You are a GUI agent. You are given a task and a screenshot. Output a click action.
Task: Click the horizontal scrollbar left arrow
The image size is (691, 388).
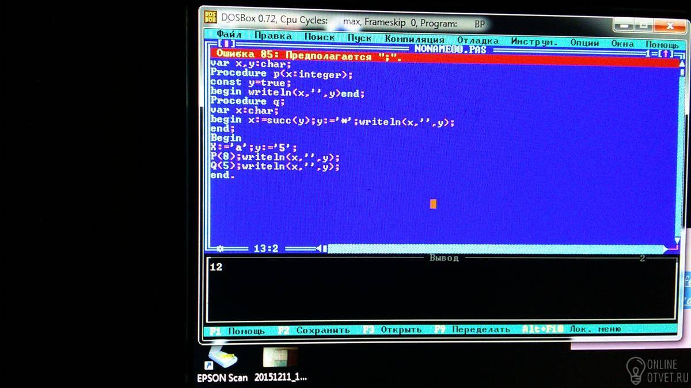tap(318, 248)
